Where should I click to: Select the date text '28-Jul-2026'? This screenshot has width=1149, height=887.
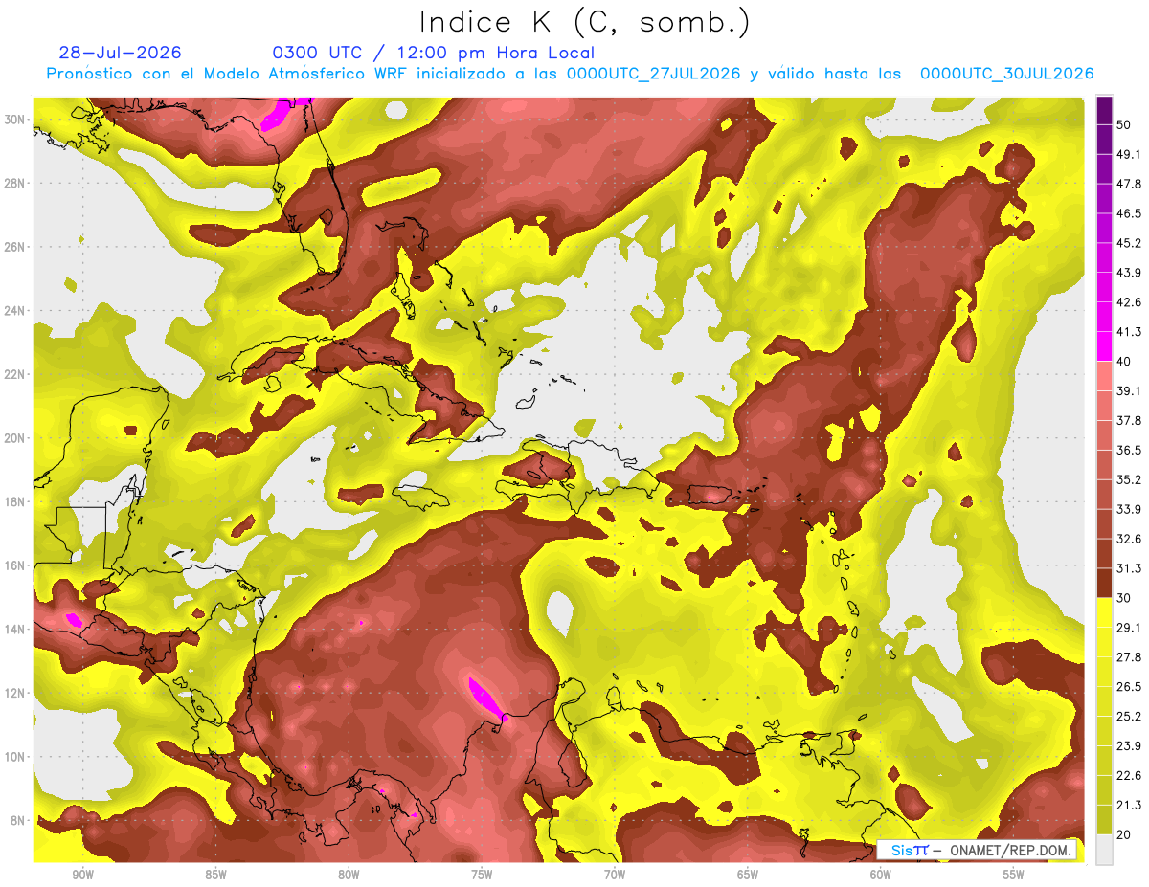(x=121, y=53)
